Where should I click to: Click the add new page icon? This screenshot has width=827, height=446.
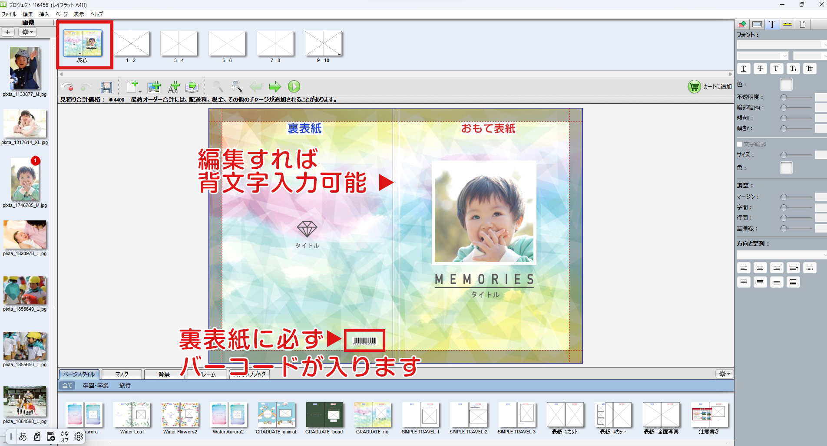point(133,86)
